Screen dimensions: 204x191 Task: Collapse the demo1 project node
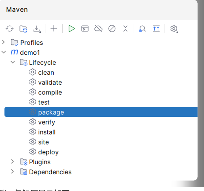(4, 52)
